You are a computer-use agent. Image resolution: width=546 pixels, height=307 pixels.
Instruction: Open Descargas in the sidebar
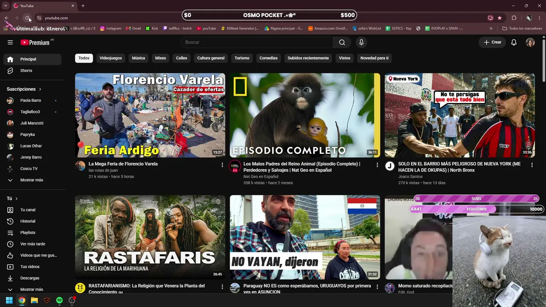click(x=32, y=278)
